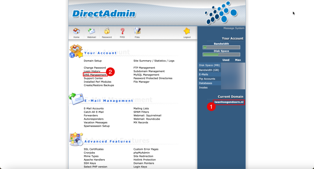314x169 pixels.
Task: Open Subdomain Management
Action: coord(149,71)
